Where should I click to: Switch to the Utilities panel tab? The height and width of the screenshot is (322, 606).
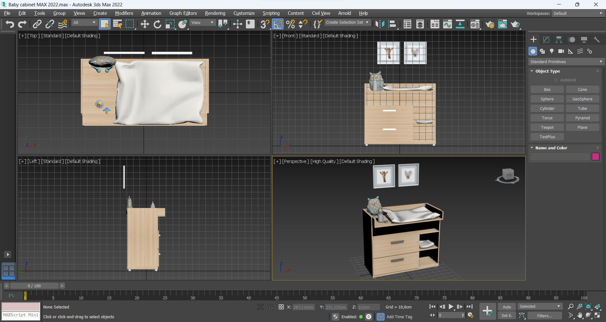597,39
